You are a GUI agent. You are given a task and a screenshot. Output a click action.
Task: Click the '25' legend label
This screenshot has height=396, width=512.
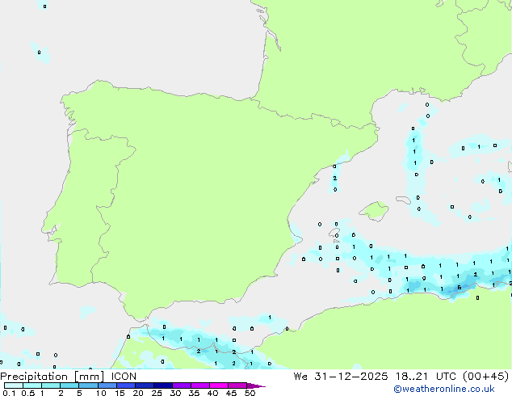(x=157, y=393)
